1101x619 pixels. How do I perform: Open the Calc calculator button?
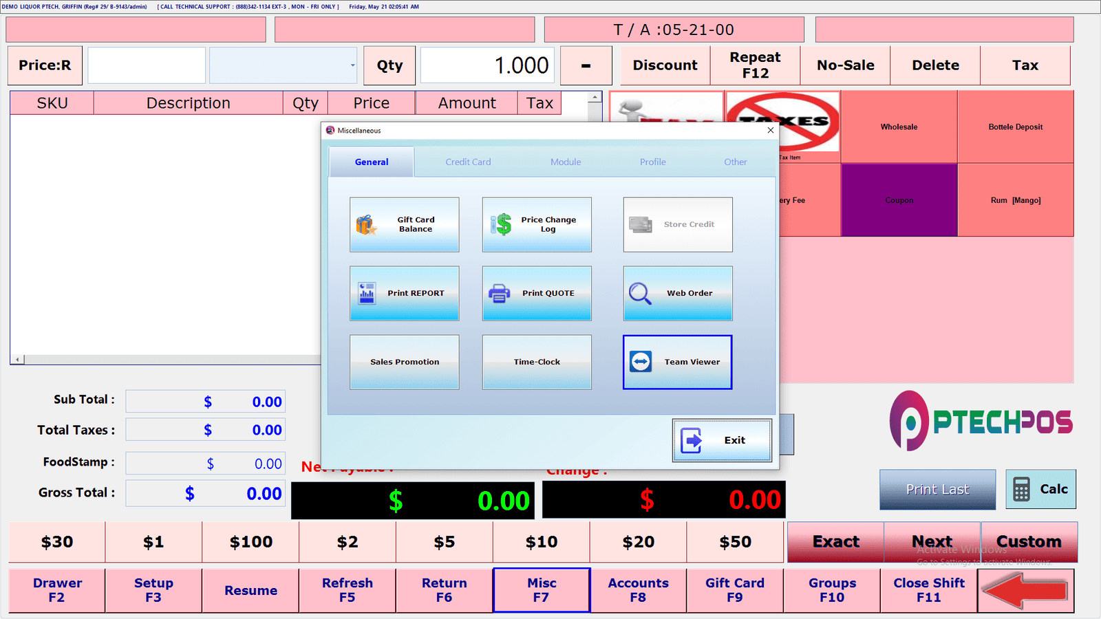tap(1041, 490)
